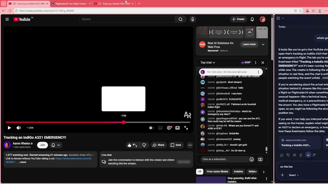Open more actions ellipsis under video

point(190,145)
